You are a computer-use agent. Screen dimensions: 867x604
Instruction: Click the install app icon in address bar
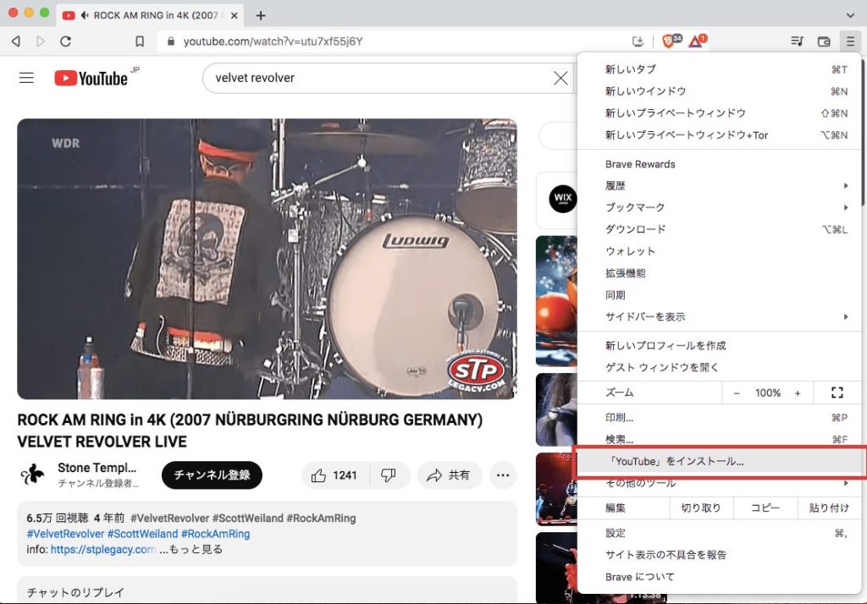click(x=638, y=41)
